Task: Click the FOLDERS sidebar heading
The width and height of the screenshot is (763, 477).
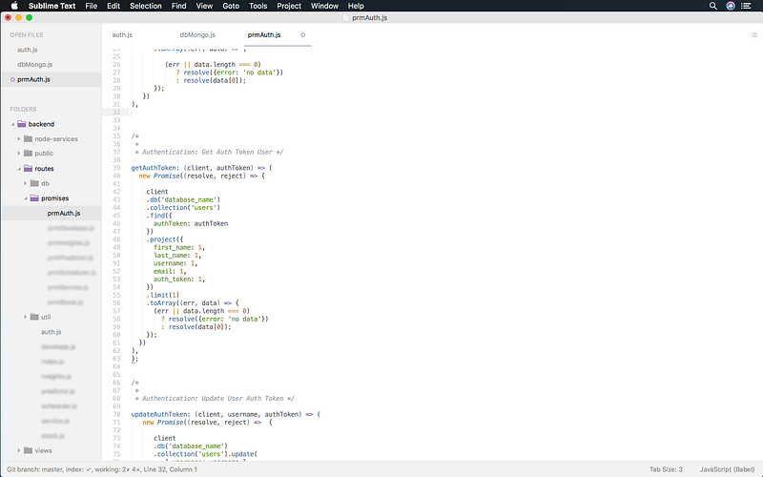Action: 23,109
